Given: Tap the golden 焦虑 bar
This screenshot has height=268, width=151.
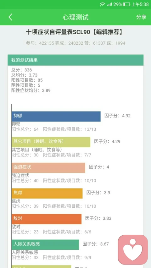Looking at the screenshot, I should click(x=47, y=193).
